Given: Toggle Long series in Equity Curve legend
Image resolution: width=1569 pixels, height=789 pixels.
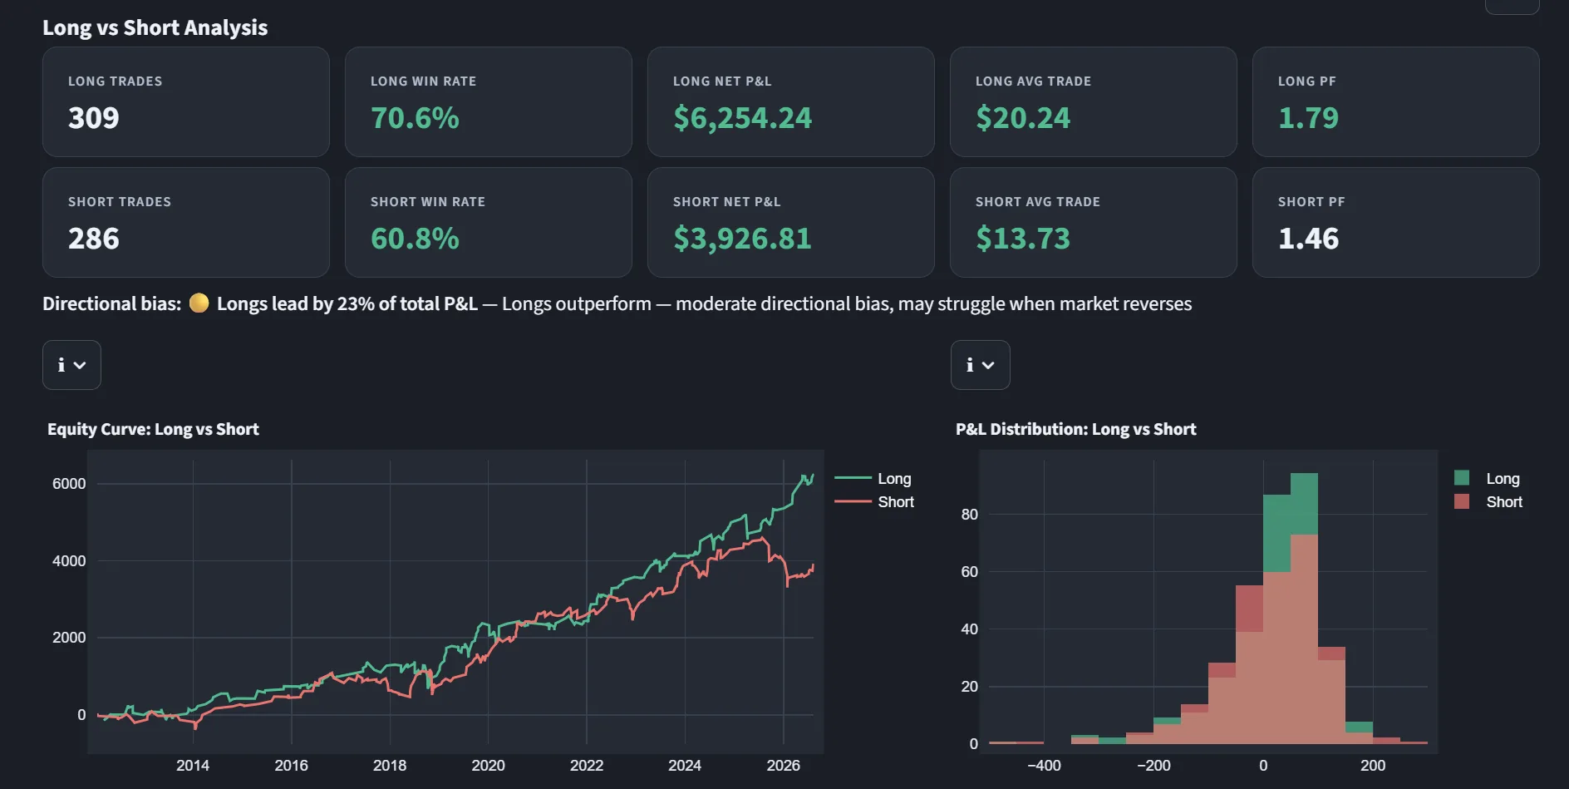Looking at the screenshot, I should (873, 479).
